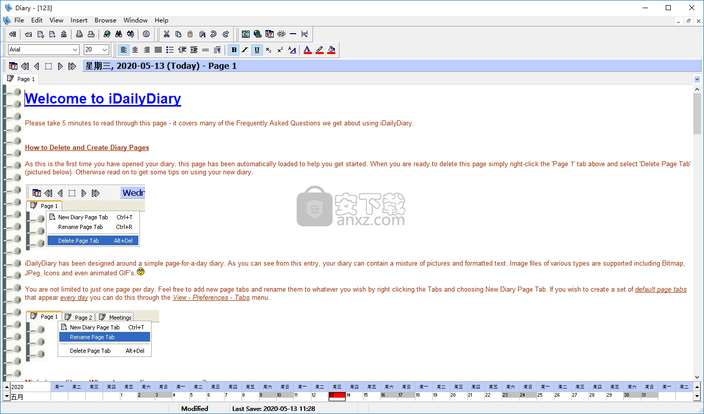Click the exit/back arrow toolbar icon
Screen dimensions: 704x414
(12, 34)
